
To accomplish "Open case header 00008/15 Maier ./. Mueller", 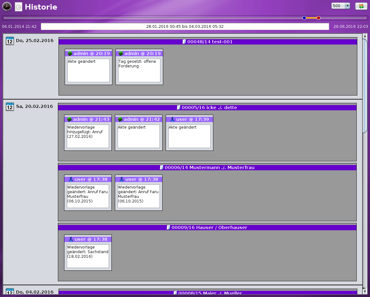I will click(x=208, y=293).
